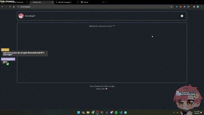
Task: Open the browser profile avatar
Action: (198, 7)
